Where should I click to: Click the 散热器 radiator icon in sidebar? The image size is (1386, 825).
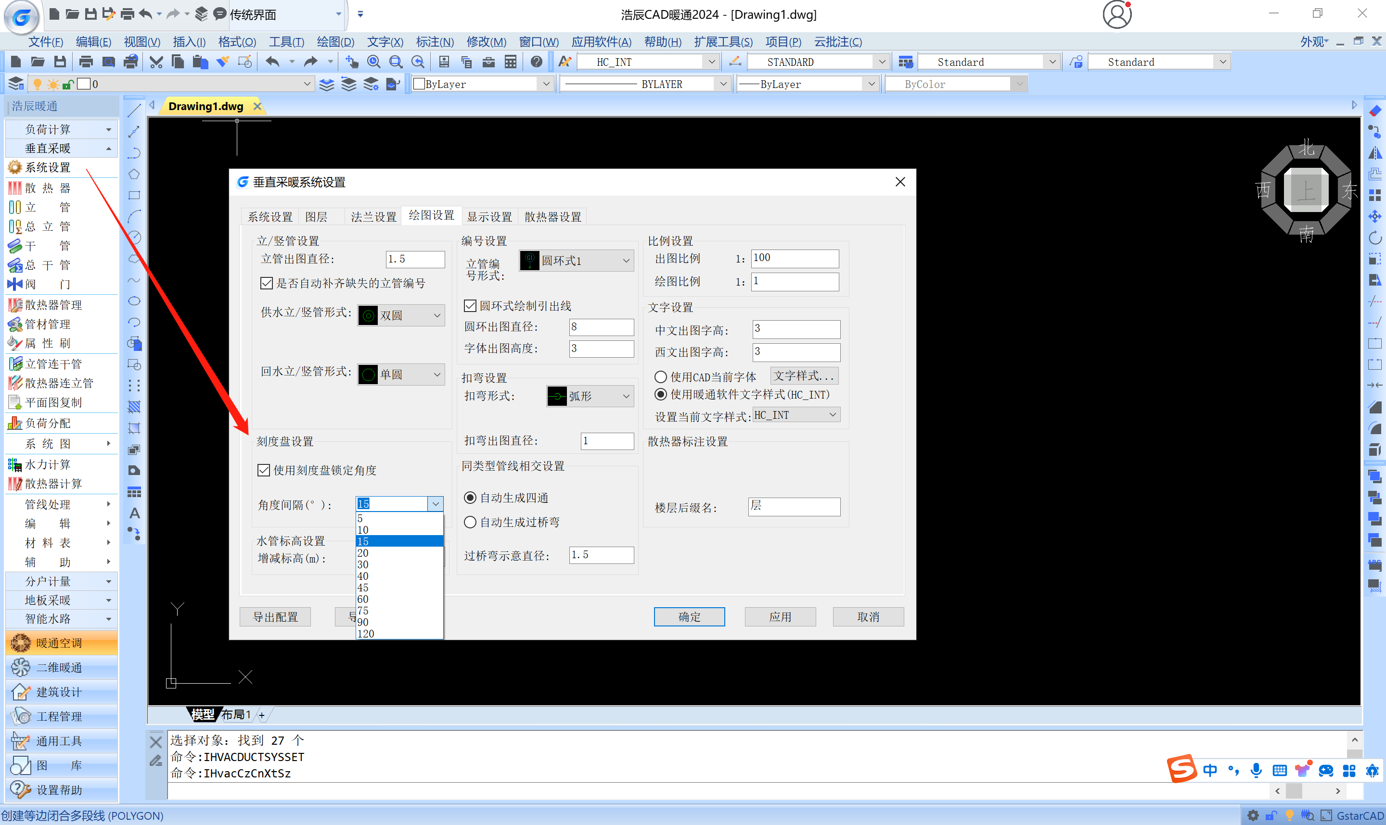click(15, 188)
